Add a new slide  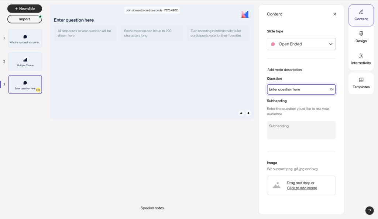(25, 8)
